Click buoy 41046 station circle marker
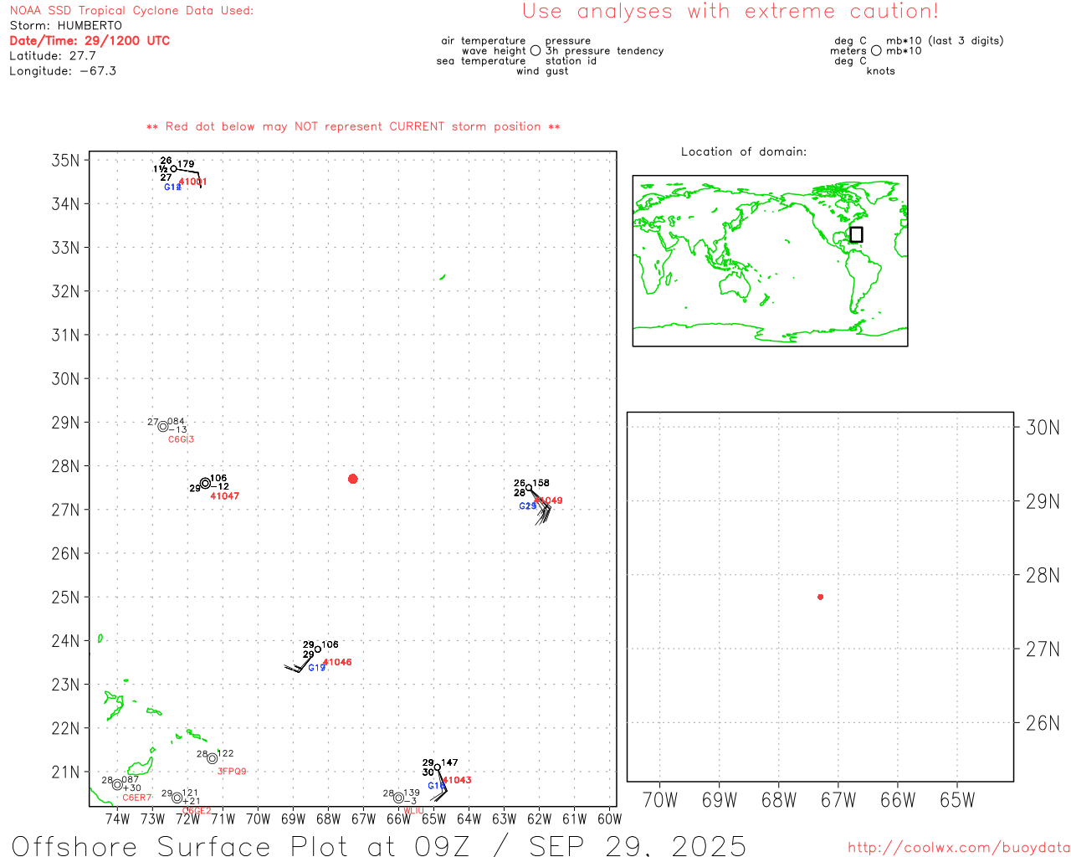This screenshot has width=1071, height=857. (318, 649)
